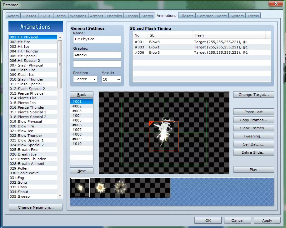Viewport: 286px width, 228px height.
Task: Click Change Maximum... button
Action: pyautogui.click(x=36, y=207)
